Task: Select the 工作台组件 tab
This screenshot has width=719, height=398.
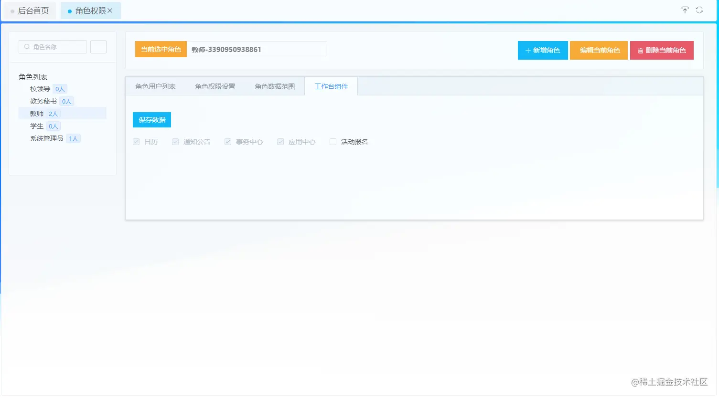Action: click(331, 86)
